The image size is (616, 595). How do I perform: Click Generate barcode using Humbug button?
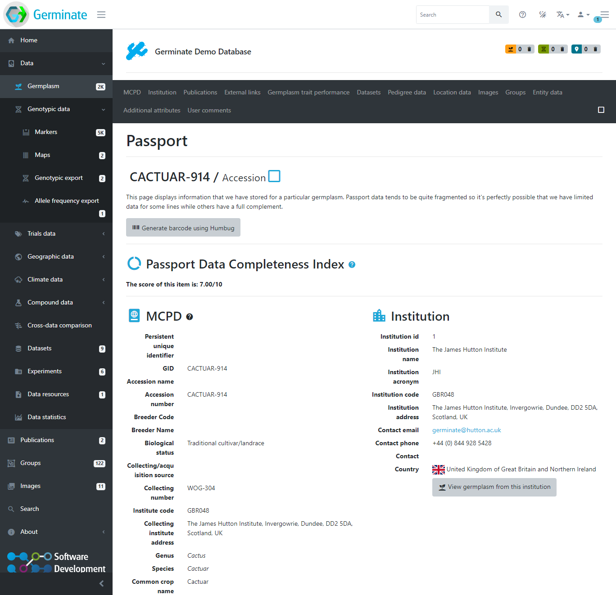point(183,228)
